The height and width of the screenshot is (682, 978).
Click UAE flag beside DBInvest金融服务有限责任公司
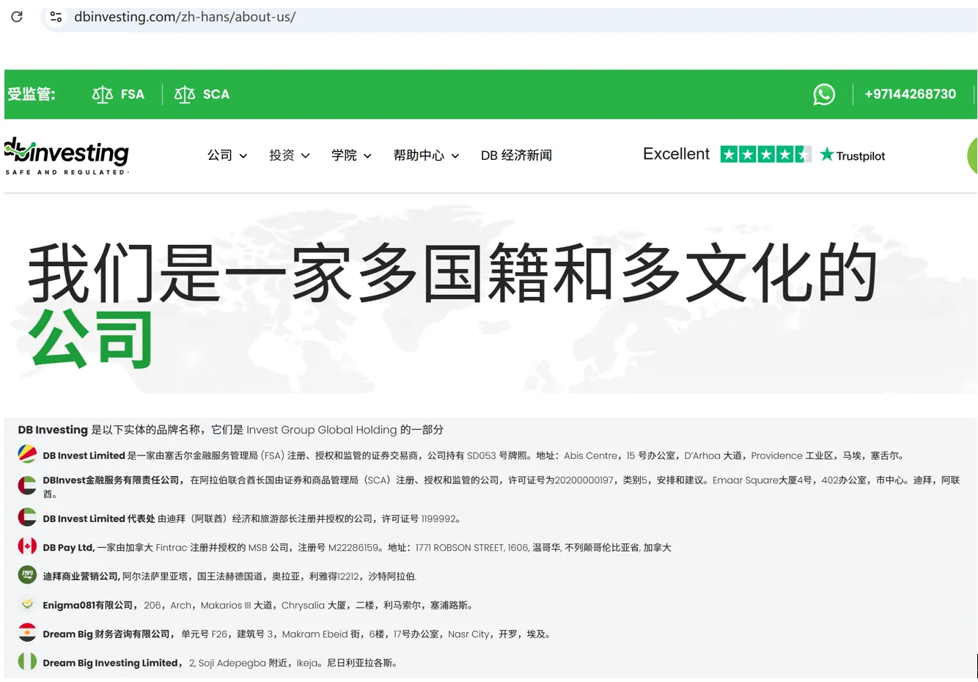point(27,485)
